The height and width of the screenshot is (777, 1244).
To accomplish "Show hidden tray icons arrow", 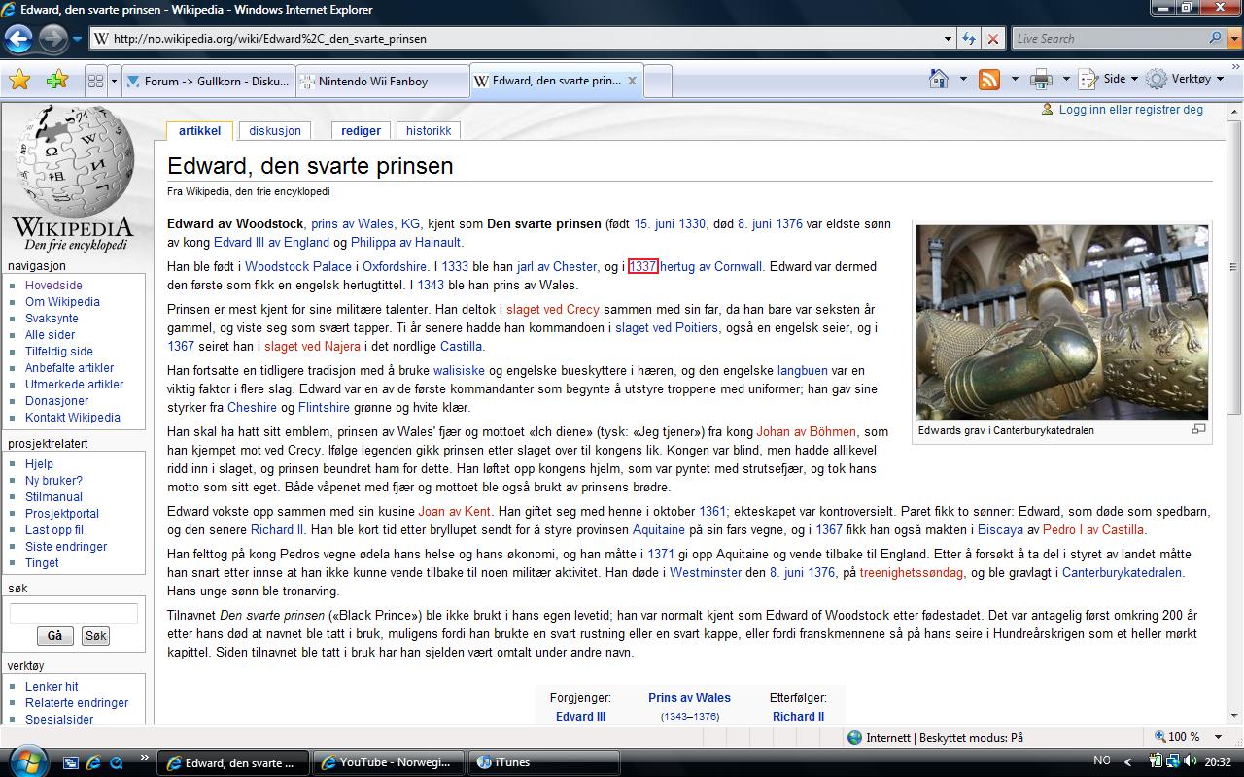I will 1127,762.
